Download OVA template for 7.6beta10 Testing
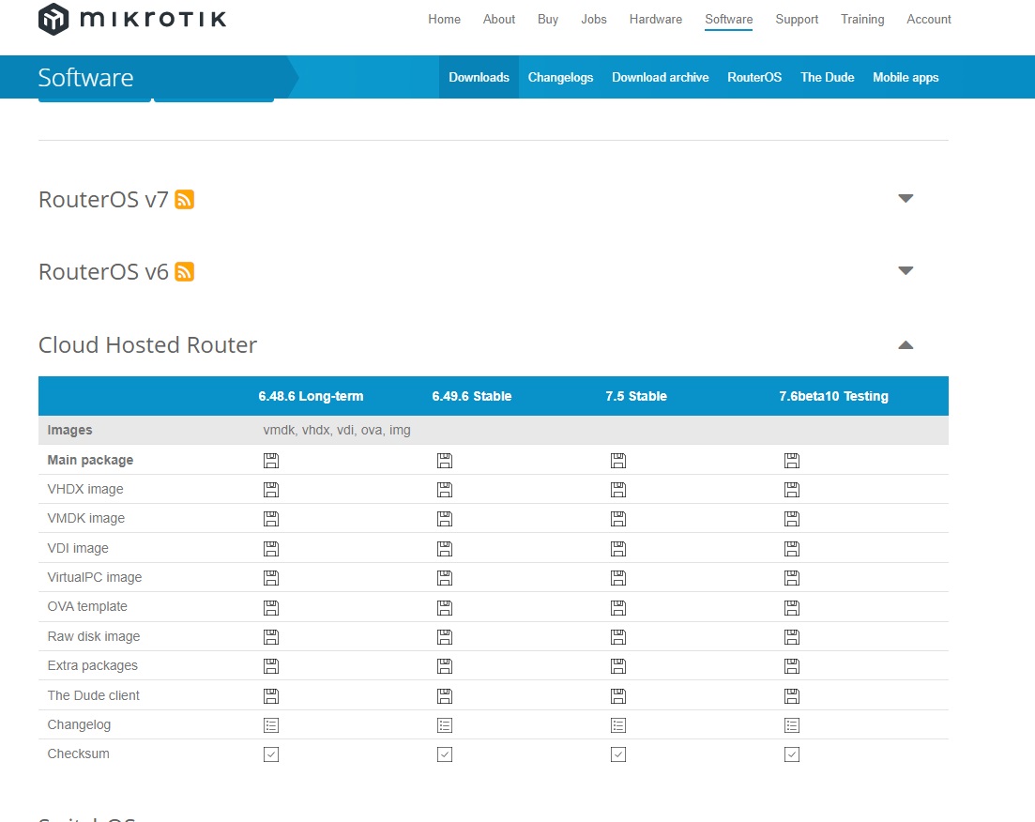 [x=791, y=607]
